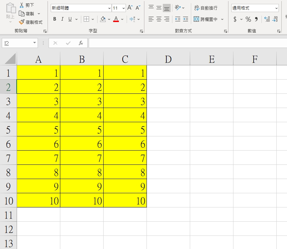This screenshot has height=249, width=287.
Task: Open the font group dialog launcher
Action: tap(142, 31)
